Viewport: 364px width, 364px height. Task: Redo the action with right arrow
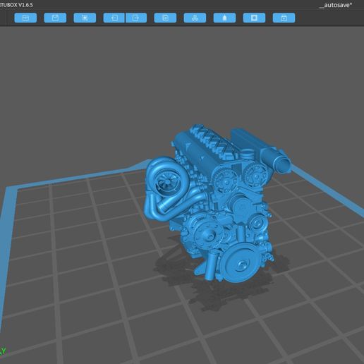(x=136, y=18)
